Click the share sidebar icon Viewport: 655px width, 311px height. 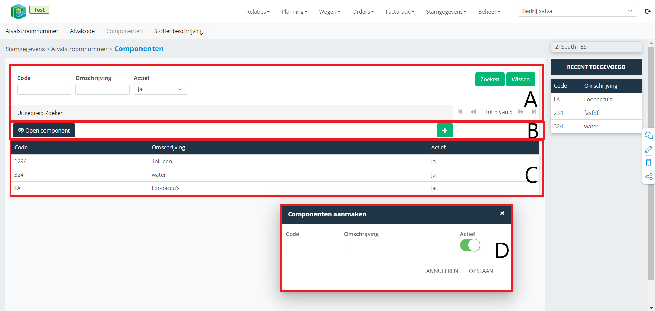click(x=649, y=177)
